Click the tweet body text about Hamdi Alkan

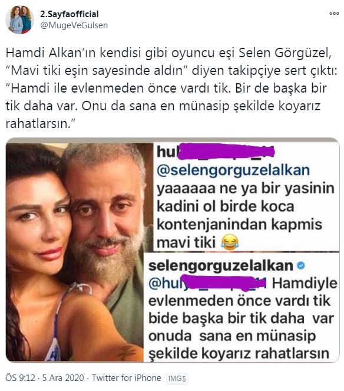pos(171,88)
